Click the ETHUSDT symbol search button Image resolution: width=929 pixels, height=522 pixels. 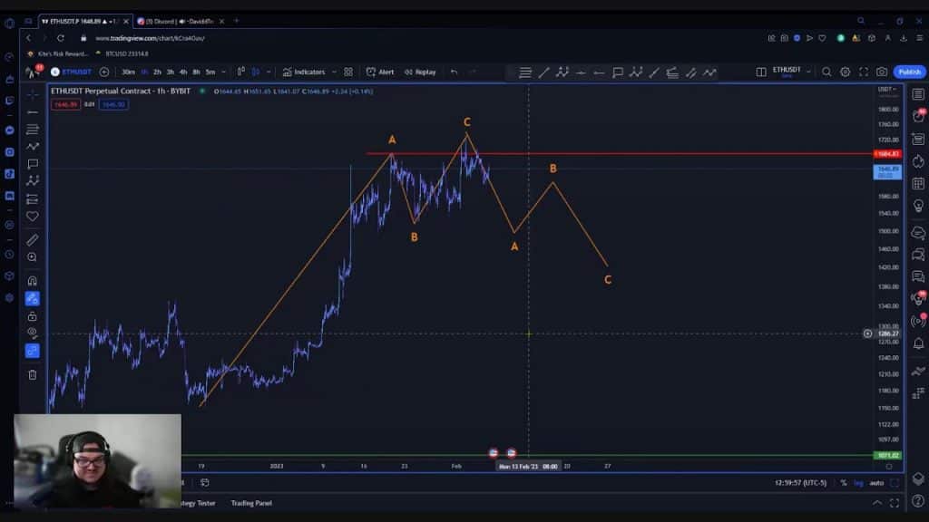point(71,72)
